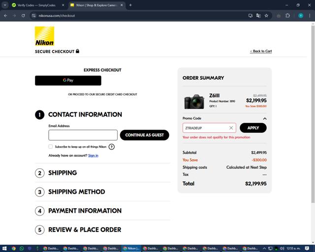View site information icon in address bar

click(34, 15)
